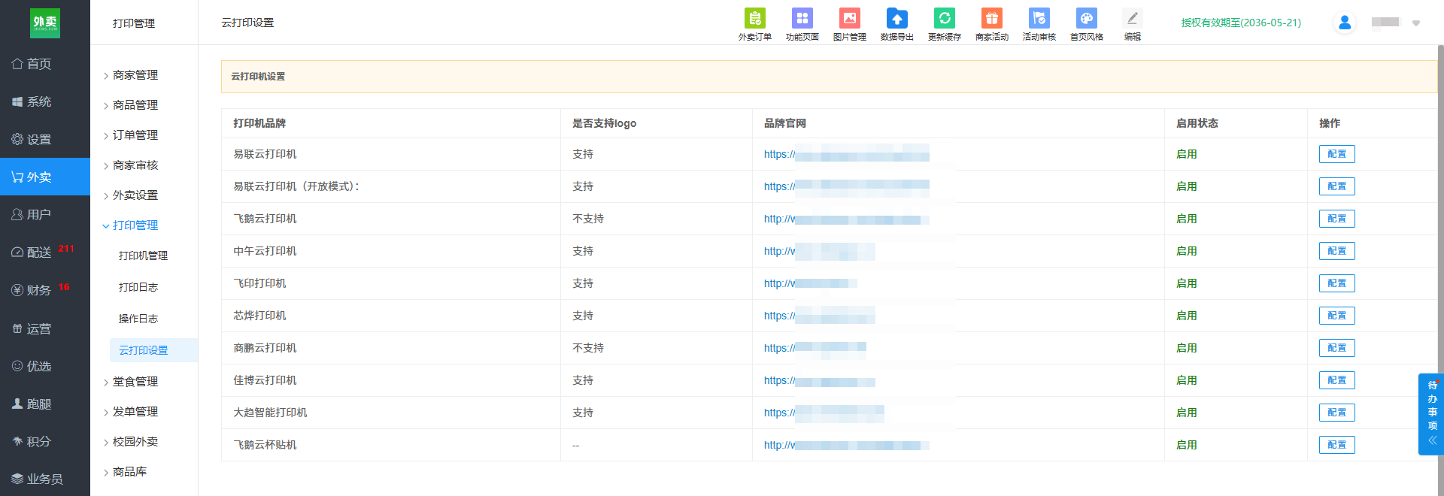This screenshot has width=1444, height=496.
Task: Click 配置 for 大趋智能打印机
Action: tap(1336, 413)
